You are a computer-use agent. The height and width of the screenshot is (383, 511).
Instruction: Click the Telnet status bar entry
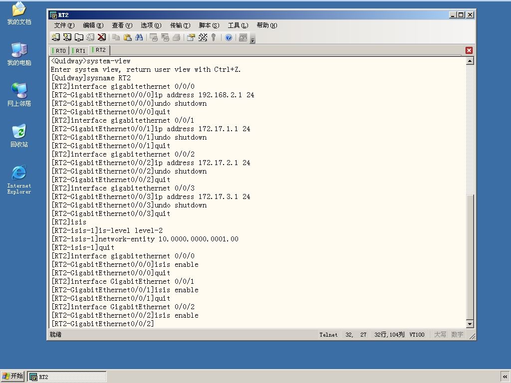point(328,335)
